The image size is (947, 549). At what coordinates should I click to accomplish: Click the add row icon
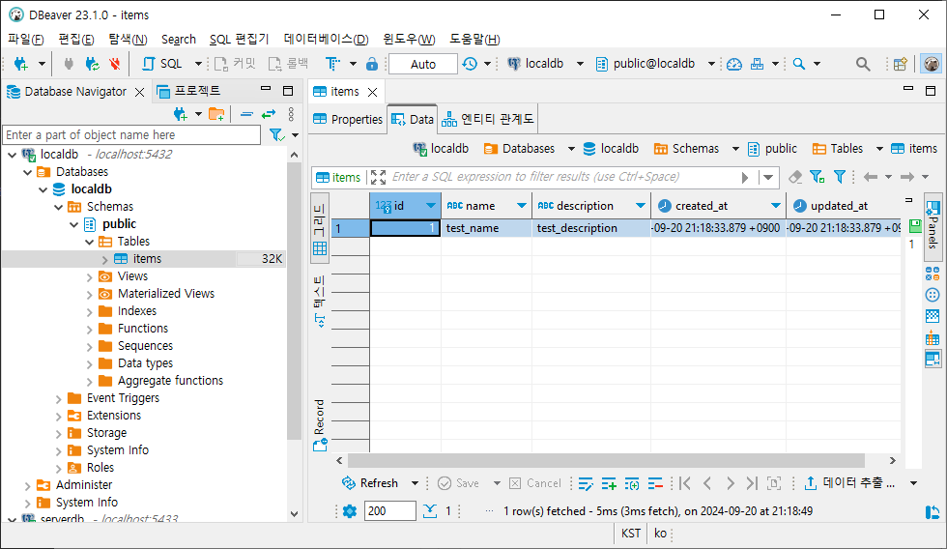pyautogui.click(x=609, y=483)
